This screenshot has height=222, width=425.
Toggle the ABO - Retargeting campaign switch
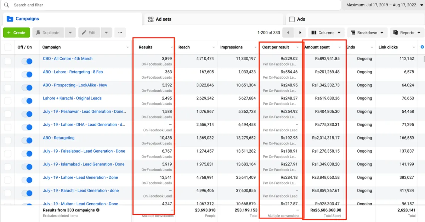tap(27, 141)
